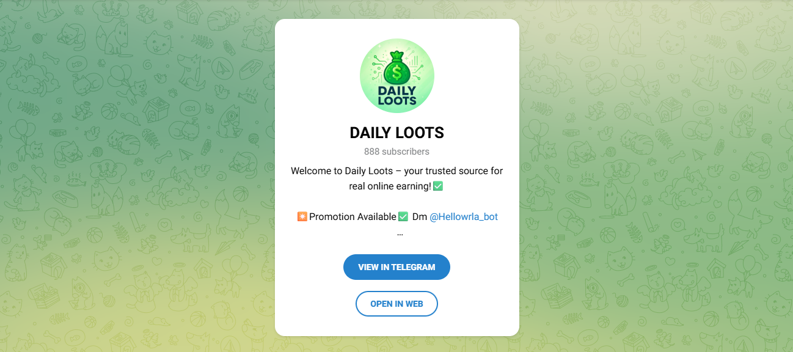Click the dollar sign on the money bag logo
793x352 pixels.
(397, 74)
